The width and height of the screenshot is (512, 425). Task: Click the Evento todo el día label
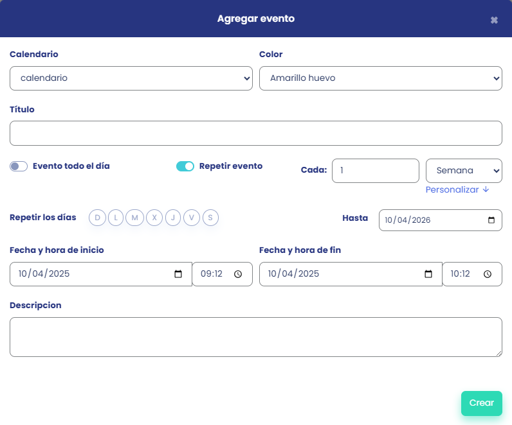coord(71,166)
